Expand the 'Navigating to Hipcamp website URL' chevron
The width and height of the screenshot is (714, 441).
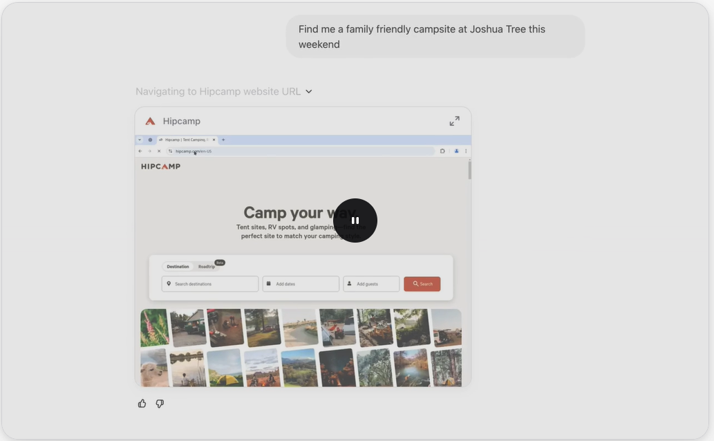pos(309,91)
